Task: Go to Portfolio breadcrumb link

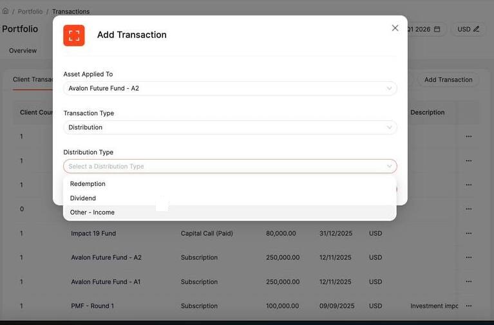Action: pos(30,12)
